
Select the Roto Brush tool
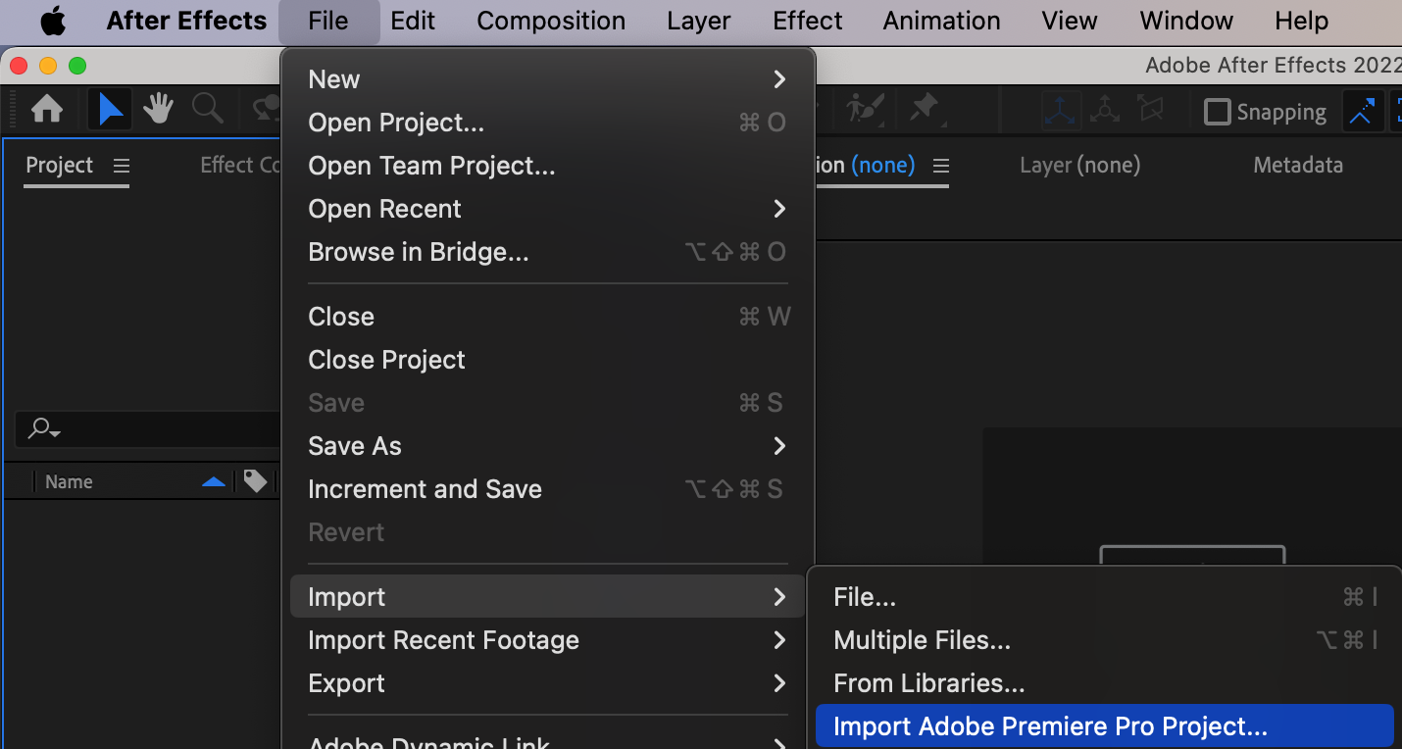coord(866,110)
